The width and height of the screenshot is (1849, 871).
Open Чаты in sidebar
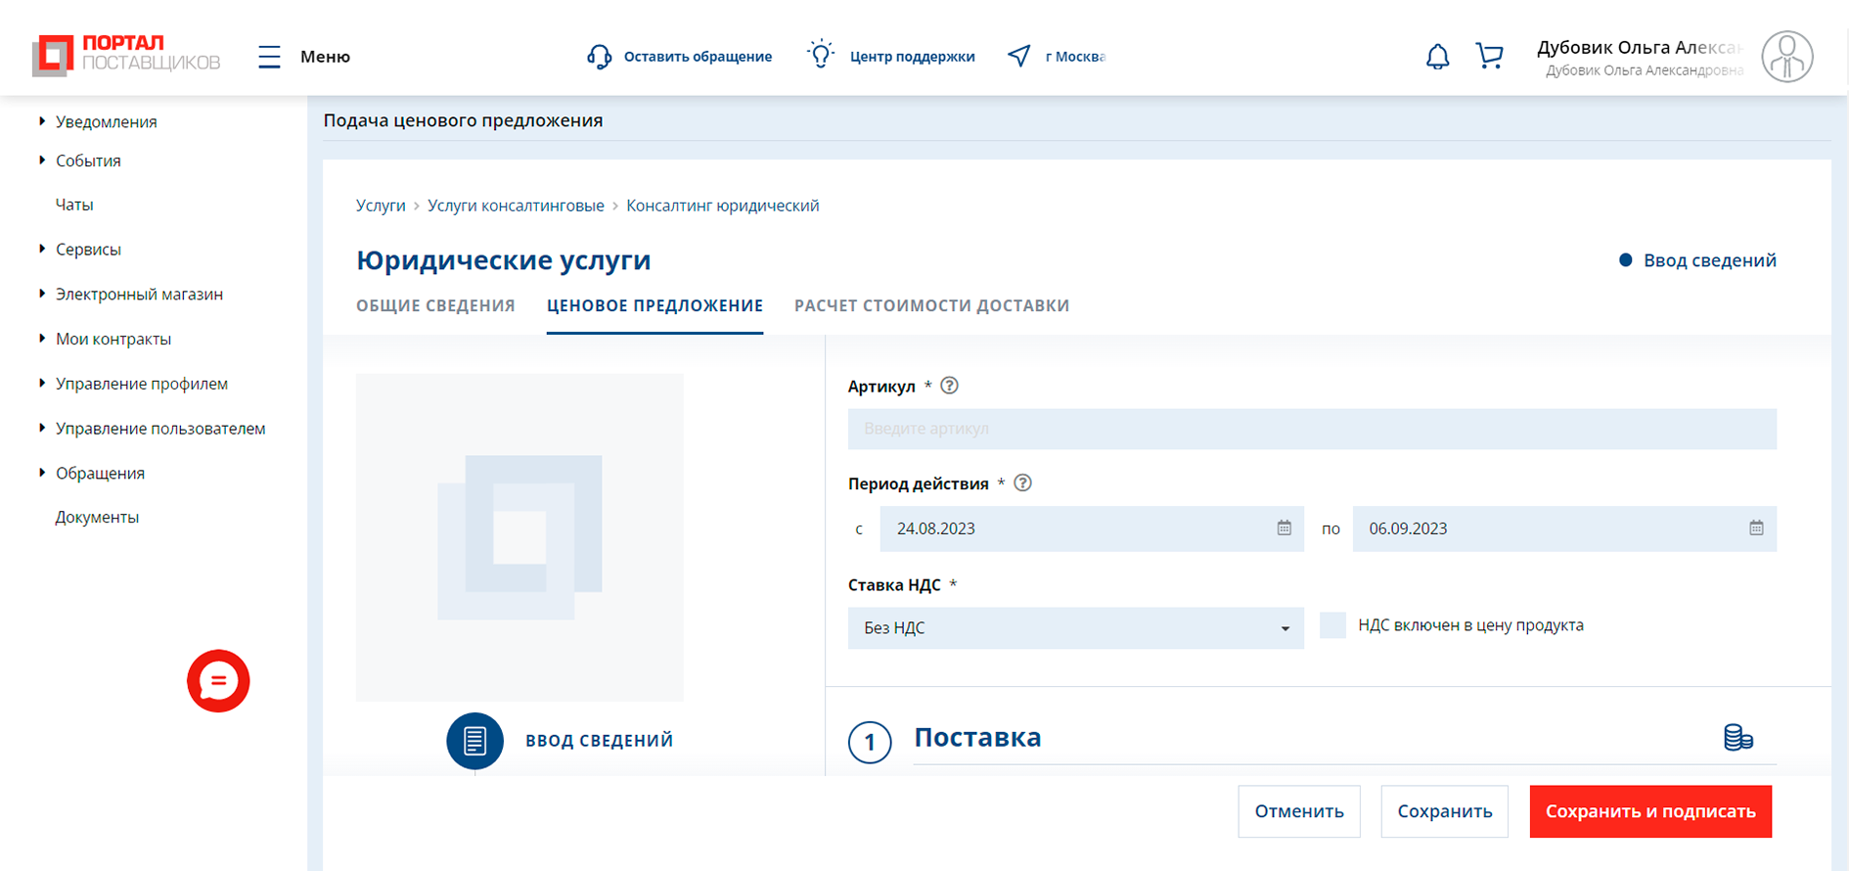[x=74, y=205]
